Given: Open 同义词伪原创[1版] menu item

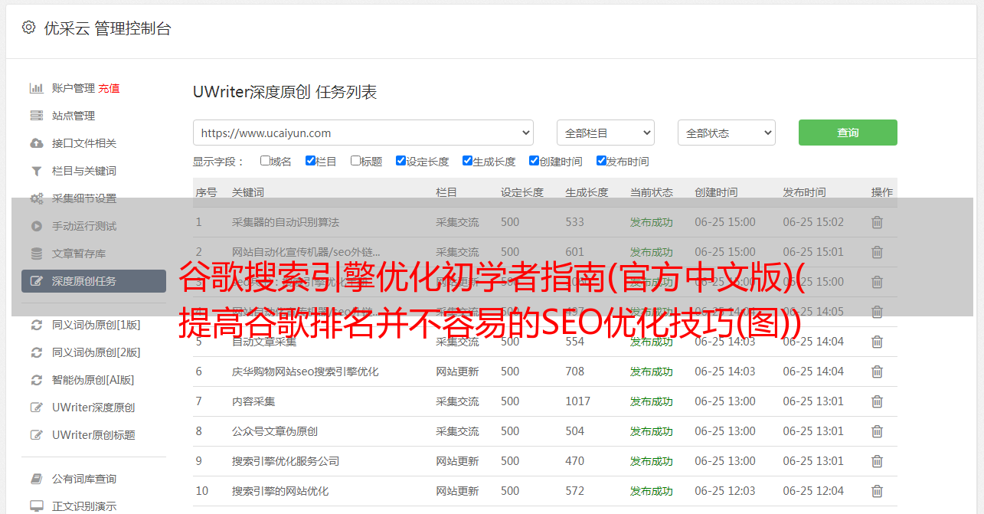Looking at the screenshot, I should [96, 325].
